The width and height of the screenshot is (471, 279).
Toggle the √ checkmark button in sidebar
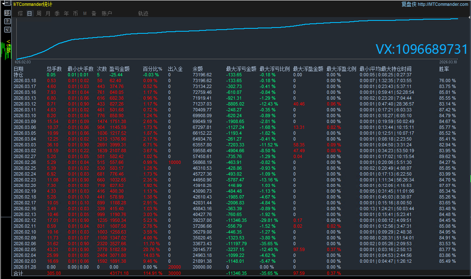(7, 30)
